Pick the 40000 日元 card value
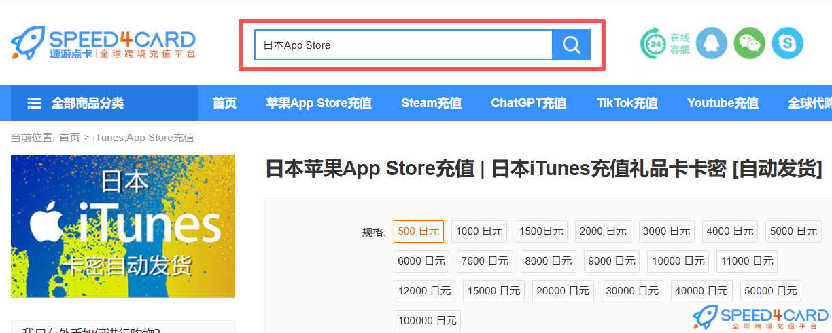The height and width of the screenshot is (333, 832). 701,291
